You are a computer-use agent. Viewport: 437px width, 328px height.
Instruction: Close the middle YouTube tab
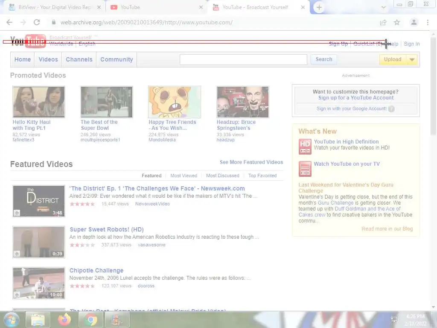point(201,7)
